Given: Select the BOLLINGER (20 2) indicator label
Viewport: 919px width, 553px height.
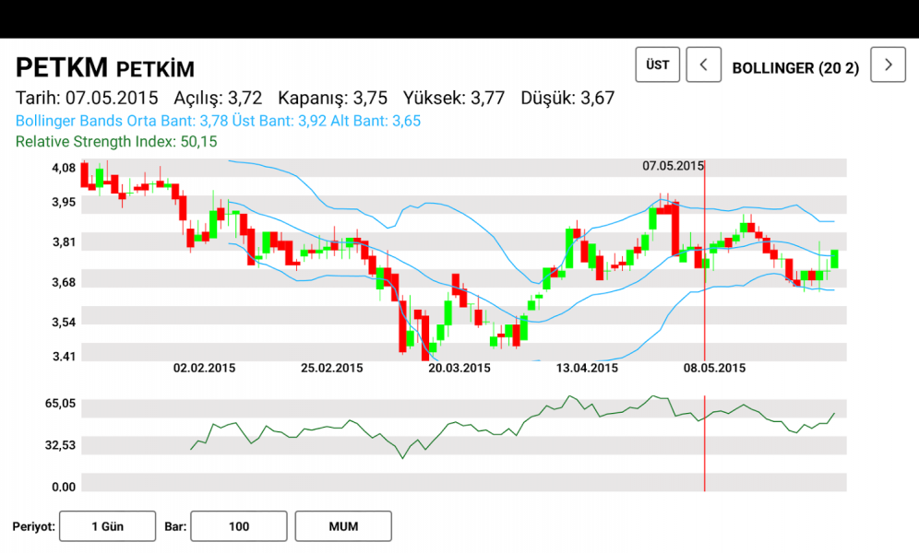Looking at the screenshot, I should (795, 68).
